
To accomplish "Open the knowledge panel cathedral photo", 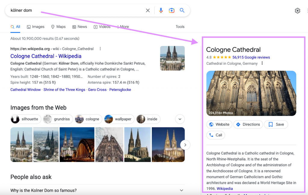I will click(251, 93).
